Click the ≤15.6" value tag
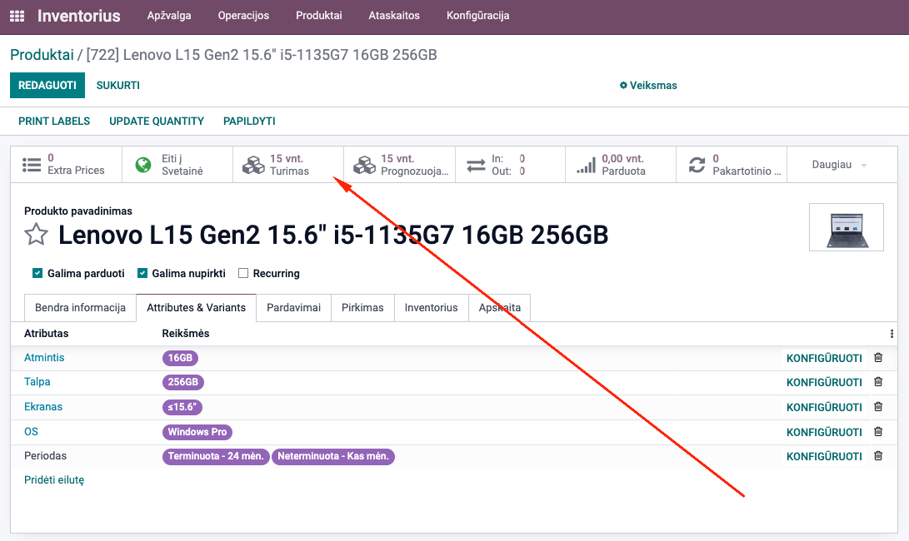Viewport: 909px width, 541px height. tap(182, 407)
